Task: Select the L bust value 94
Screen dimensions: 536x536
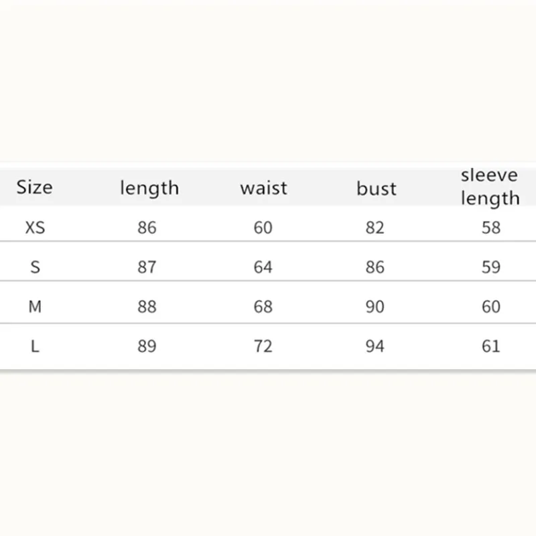Action: pyautogui.click(x=375, y=346)
